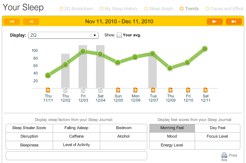Toggle Caffeine sleep factor display
This screenshot has width=246, height=163.
coord(76,137)
